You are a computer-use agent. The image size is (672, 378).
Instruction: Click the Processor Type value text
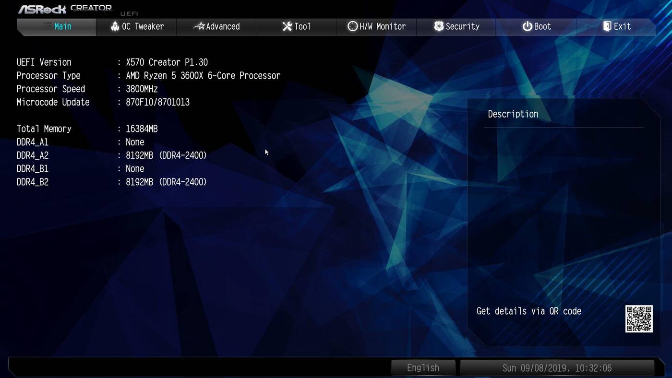tap(203, 76)
